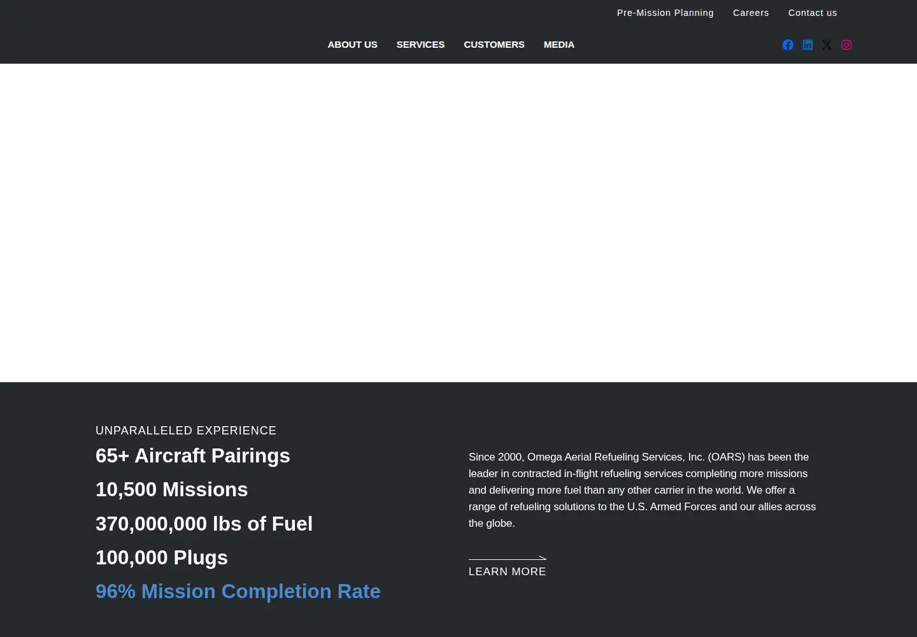Open the Instagram social icon
The image size is (917, 637).
846,45
